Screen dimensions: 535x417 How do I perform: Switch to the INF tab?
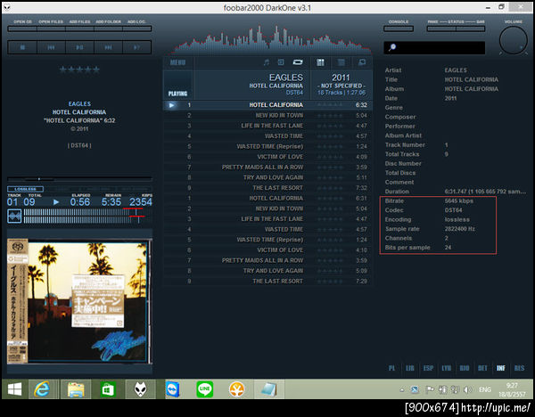[x=501, y=368]
